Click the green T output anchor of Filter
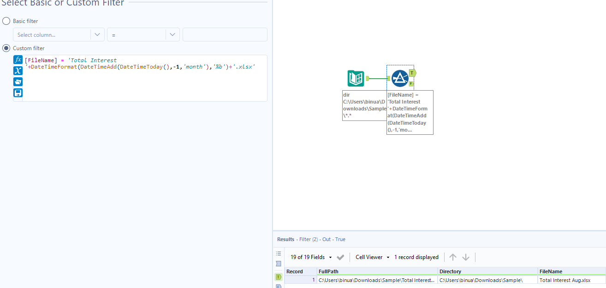 tap(412, 73)
